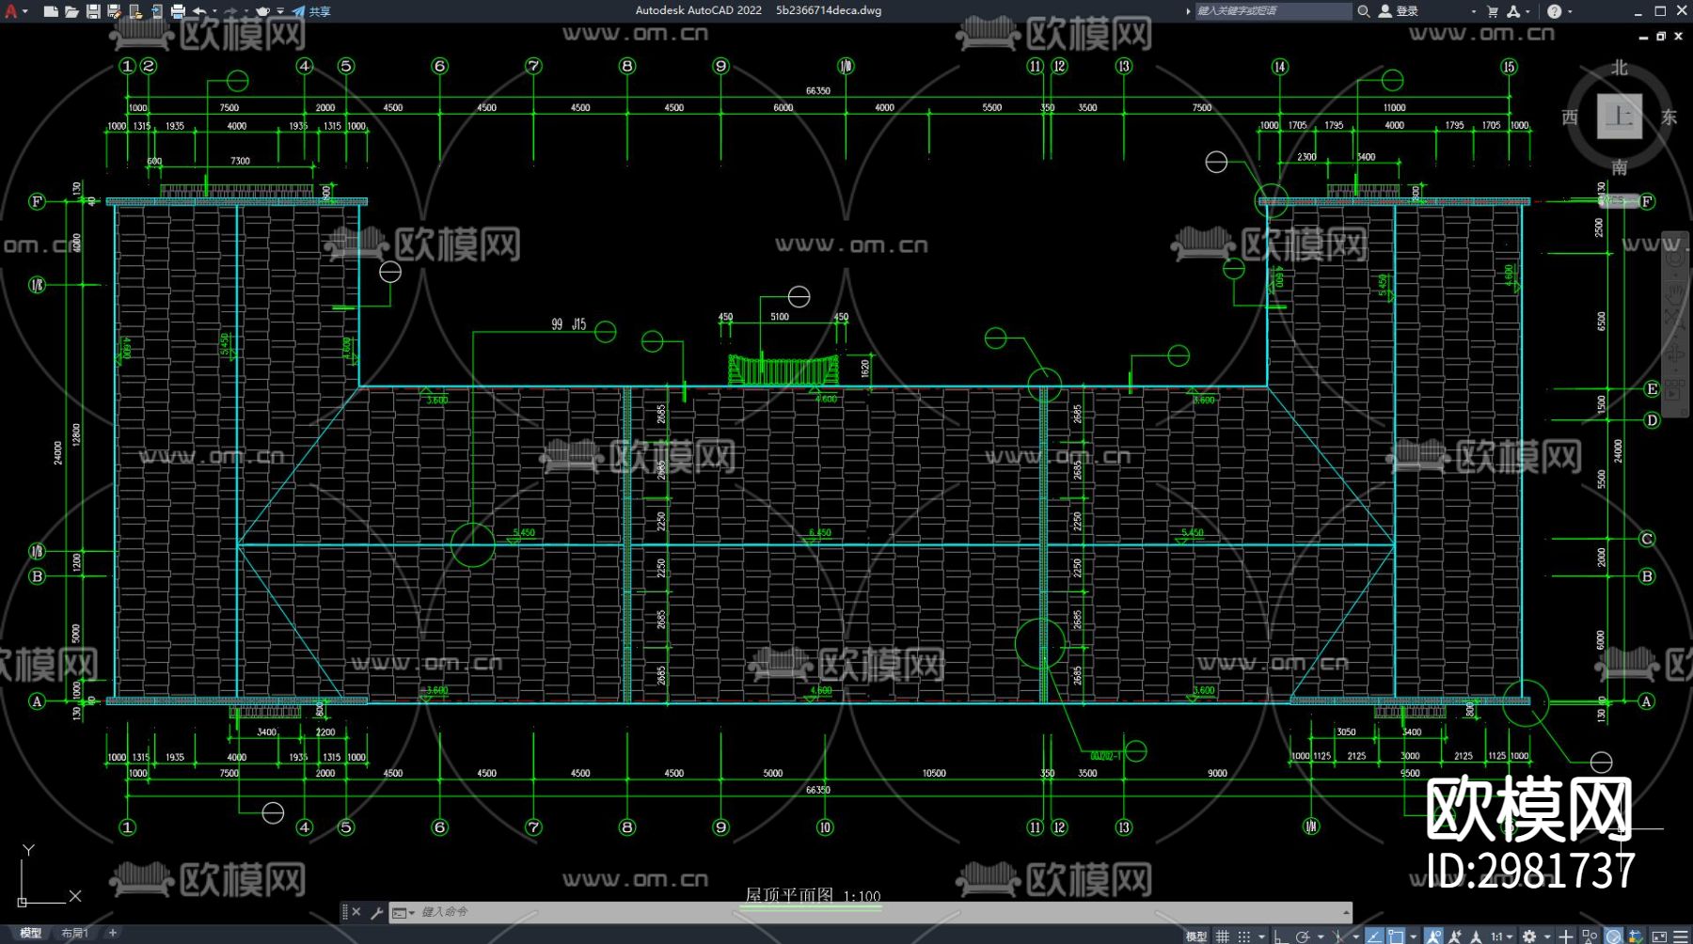
Task: Expand the Redo history dropdown arrow
Action: [x=245, y=11]
